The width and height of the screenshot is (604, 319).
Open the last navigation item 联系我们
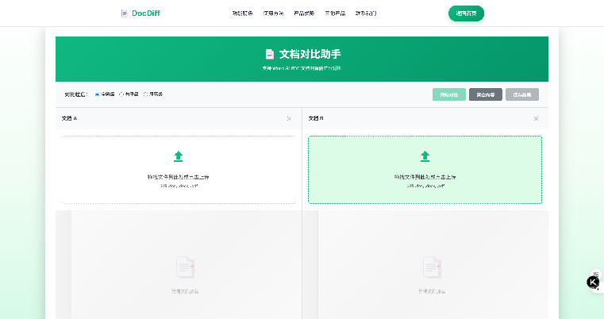point(366,13)
